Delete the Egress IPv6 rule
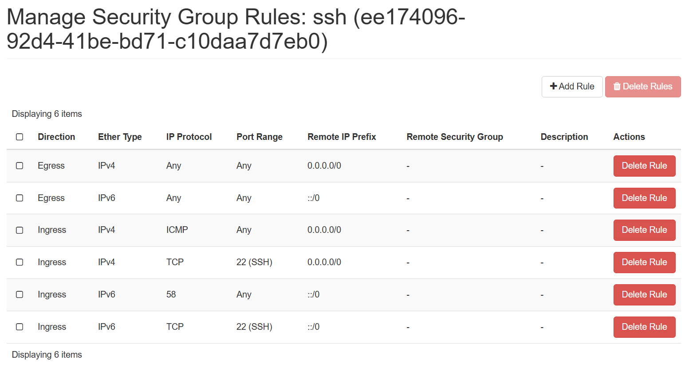This screenshot has width=685, height=367. pos(644,198)
